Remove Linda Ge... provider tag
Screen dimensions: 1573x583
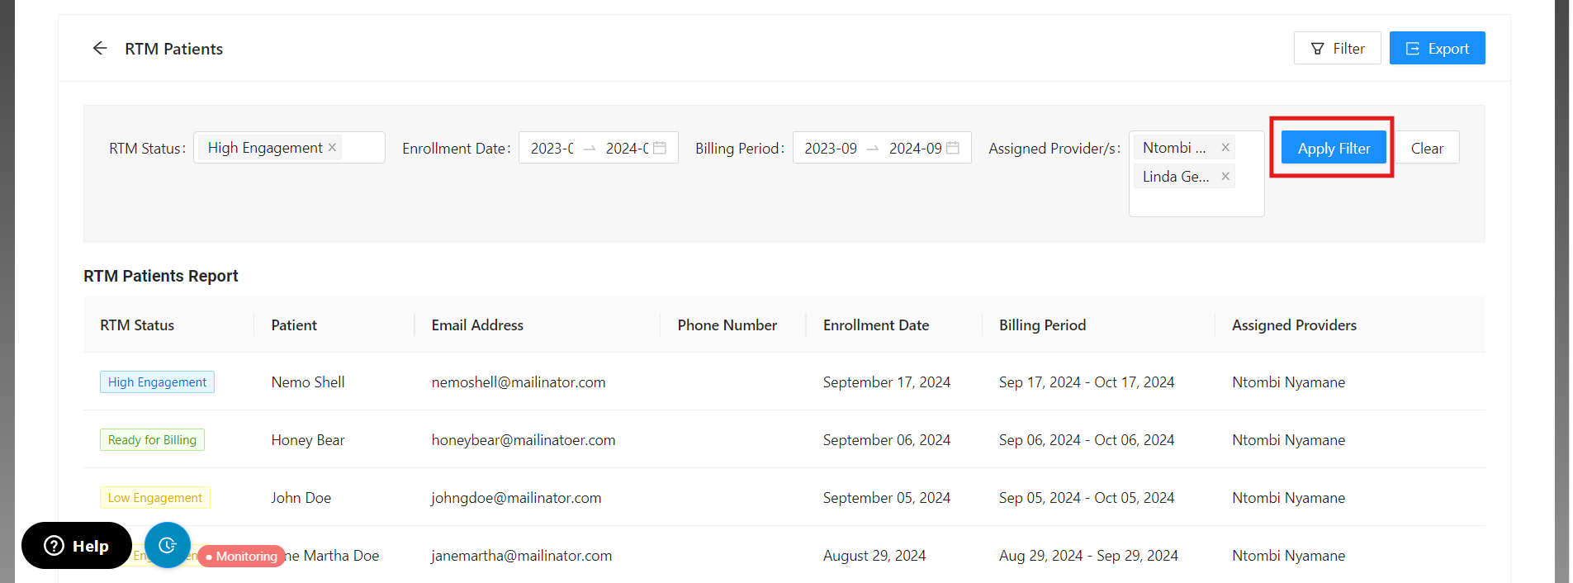point(1225,177)
